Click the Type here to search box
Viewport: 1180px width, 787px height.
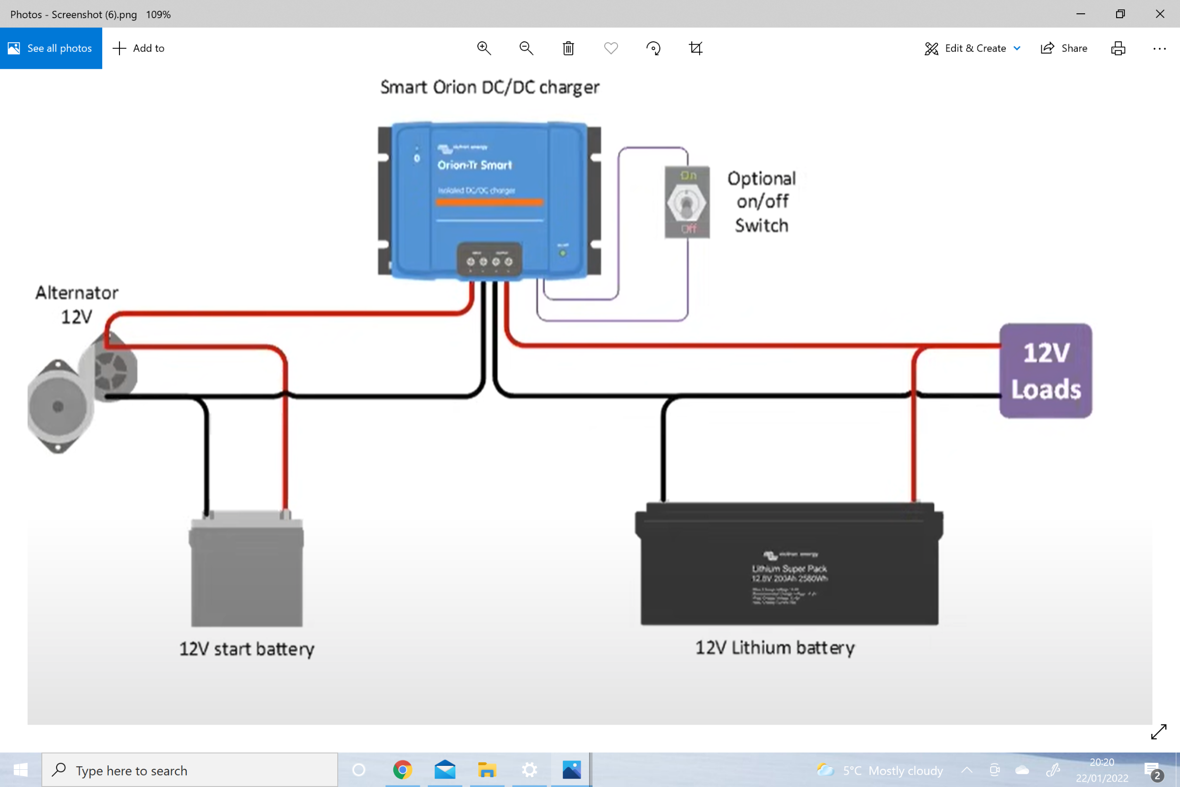coord(190,770)
